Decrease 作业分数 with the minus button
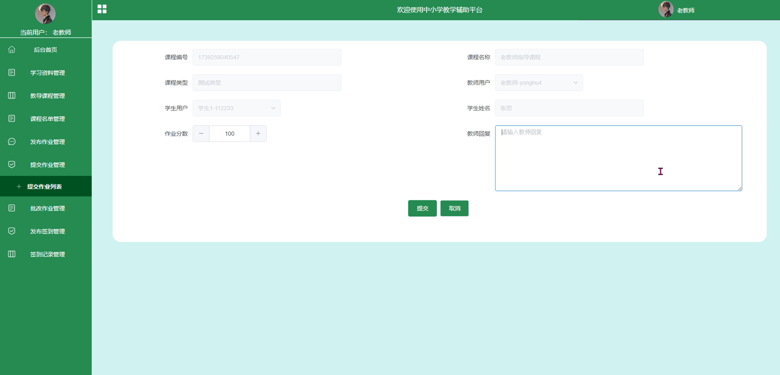The image size is (780, 375). (x=201, y=133)
